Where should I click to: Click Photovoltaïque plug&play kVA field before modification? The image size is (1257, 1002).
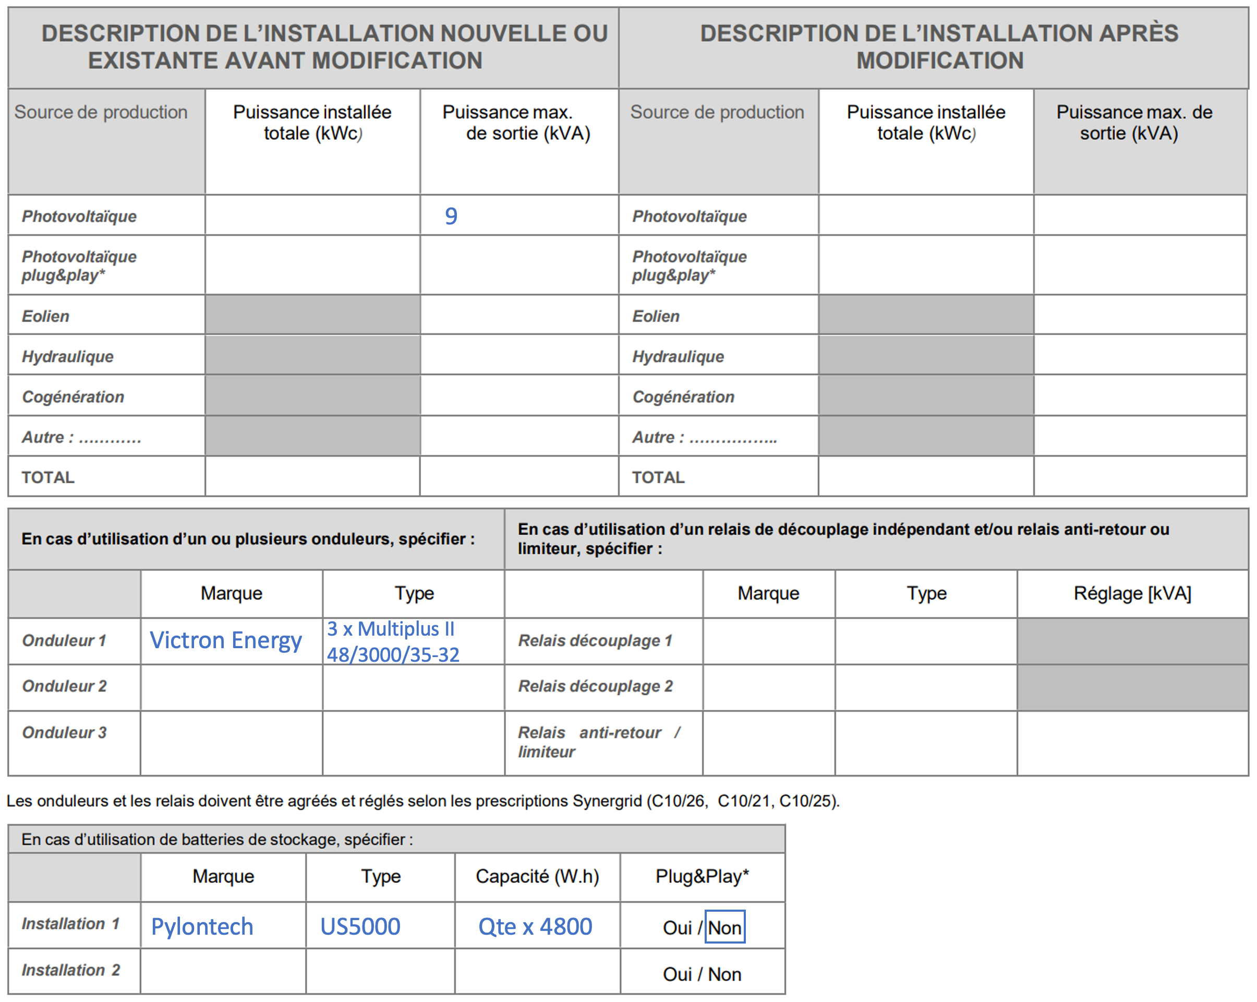[x=519, y=265]
